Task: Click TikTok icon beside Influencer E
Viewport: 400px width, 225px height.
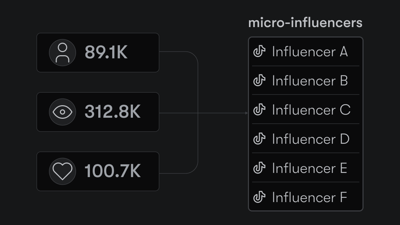Action: [x=259, y=168]
